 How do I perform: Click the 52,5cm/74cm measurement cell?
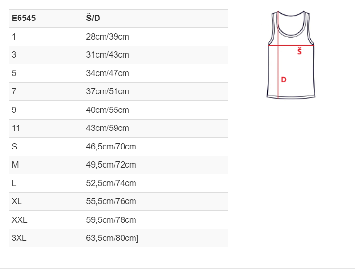[x=111, y=183]
